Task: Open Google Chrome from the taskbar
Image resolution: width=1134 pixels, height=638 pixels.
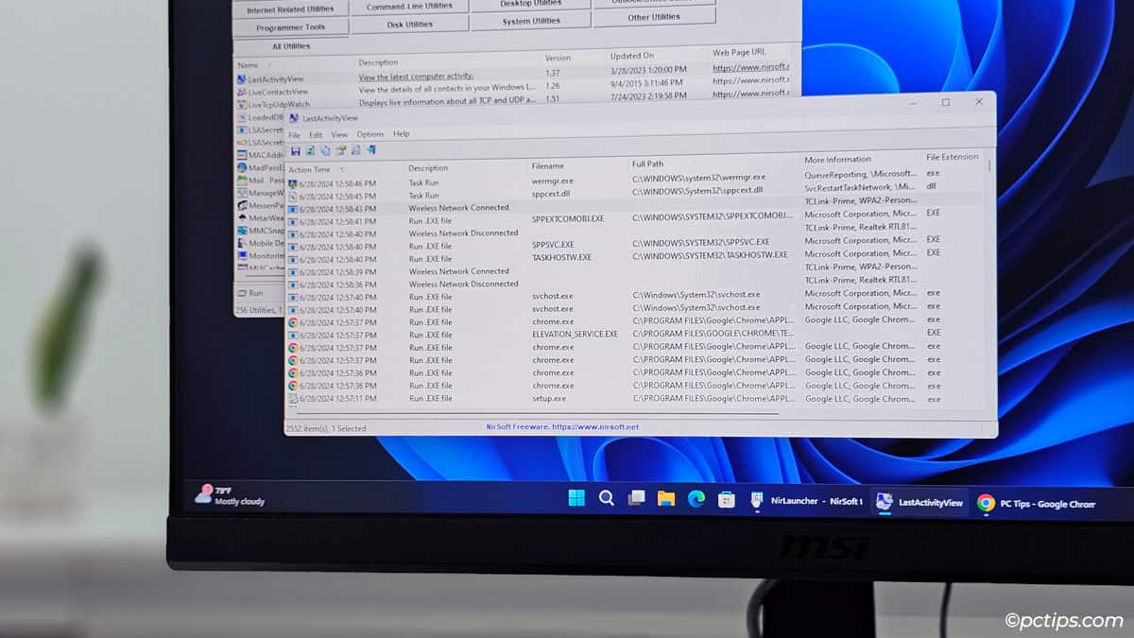Action: (986, 502)
